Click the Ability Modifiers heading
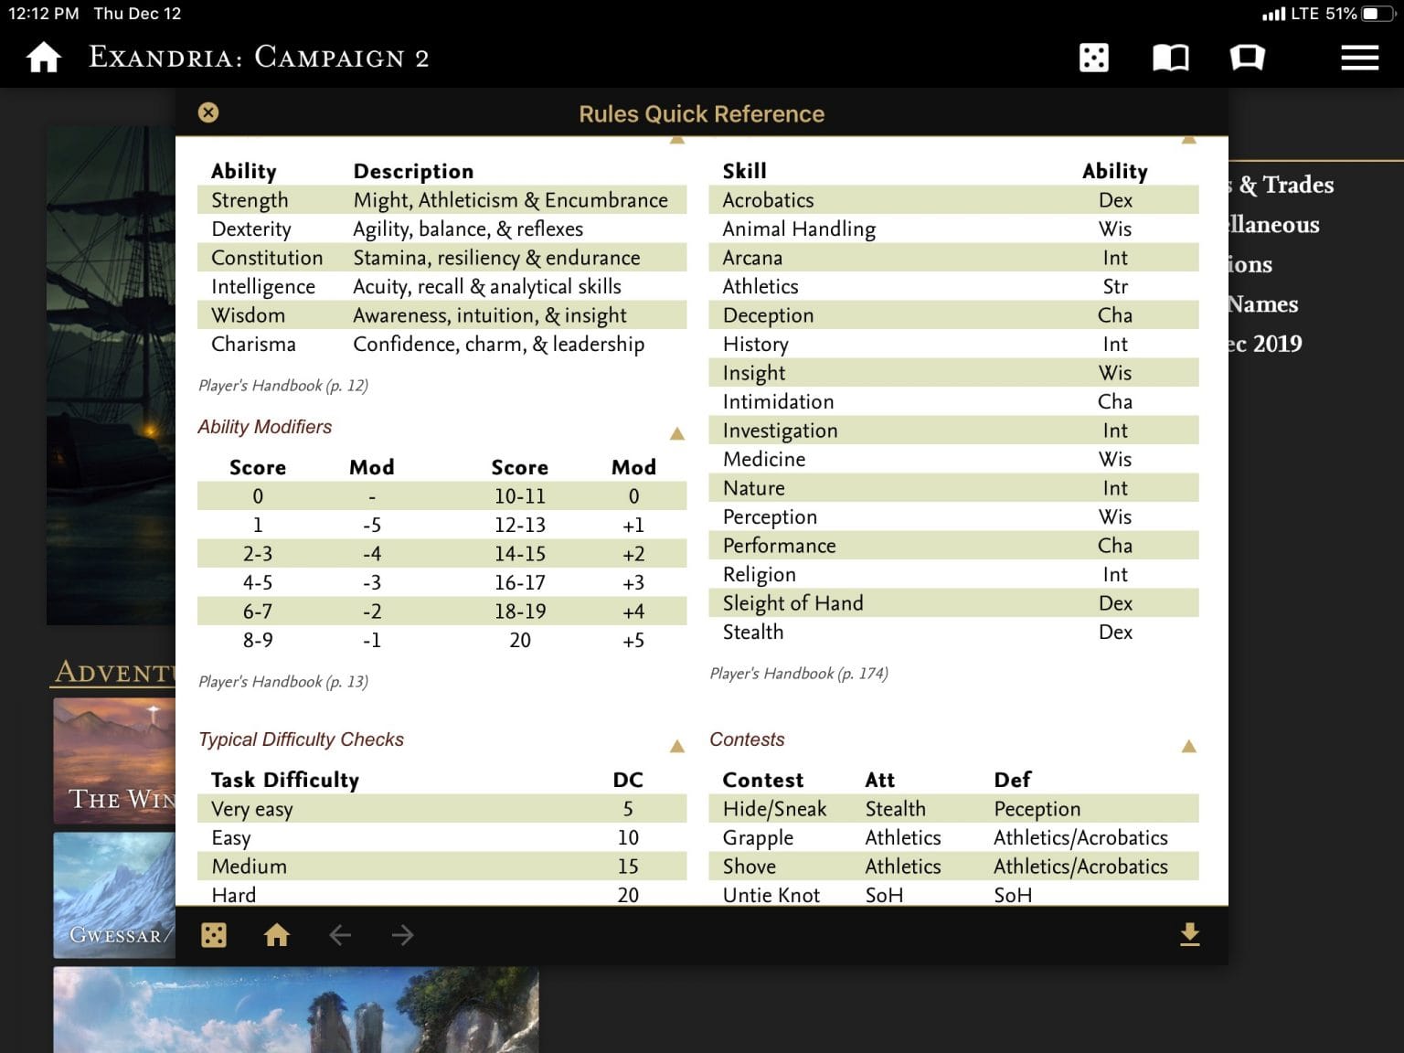Screen dimensions: 1404x1053 coord(264,427)
